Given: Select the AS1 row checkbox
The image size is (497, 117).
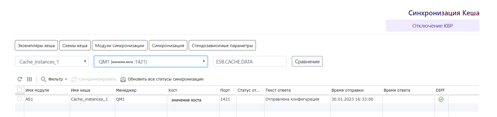Looking at the screenshot, I should [x=19, y=99].
